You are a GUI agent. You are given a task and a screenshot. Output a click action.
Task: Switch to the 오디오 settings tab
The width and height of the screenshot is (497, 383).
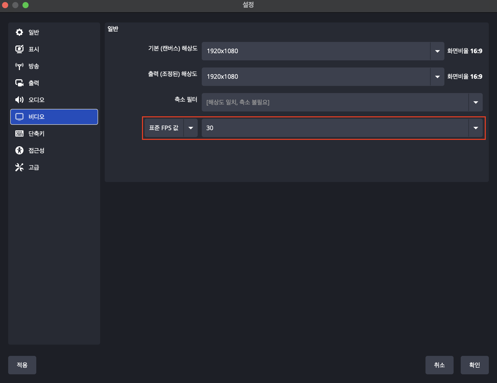(x=37, y=100)
